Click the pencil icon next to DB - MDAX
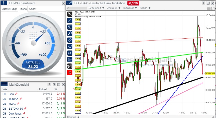 (x=18, y=104)
